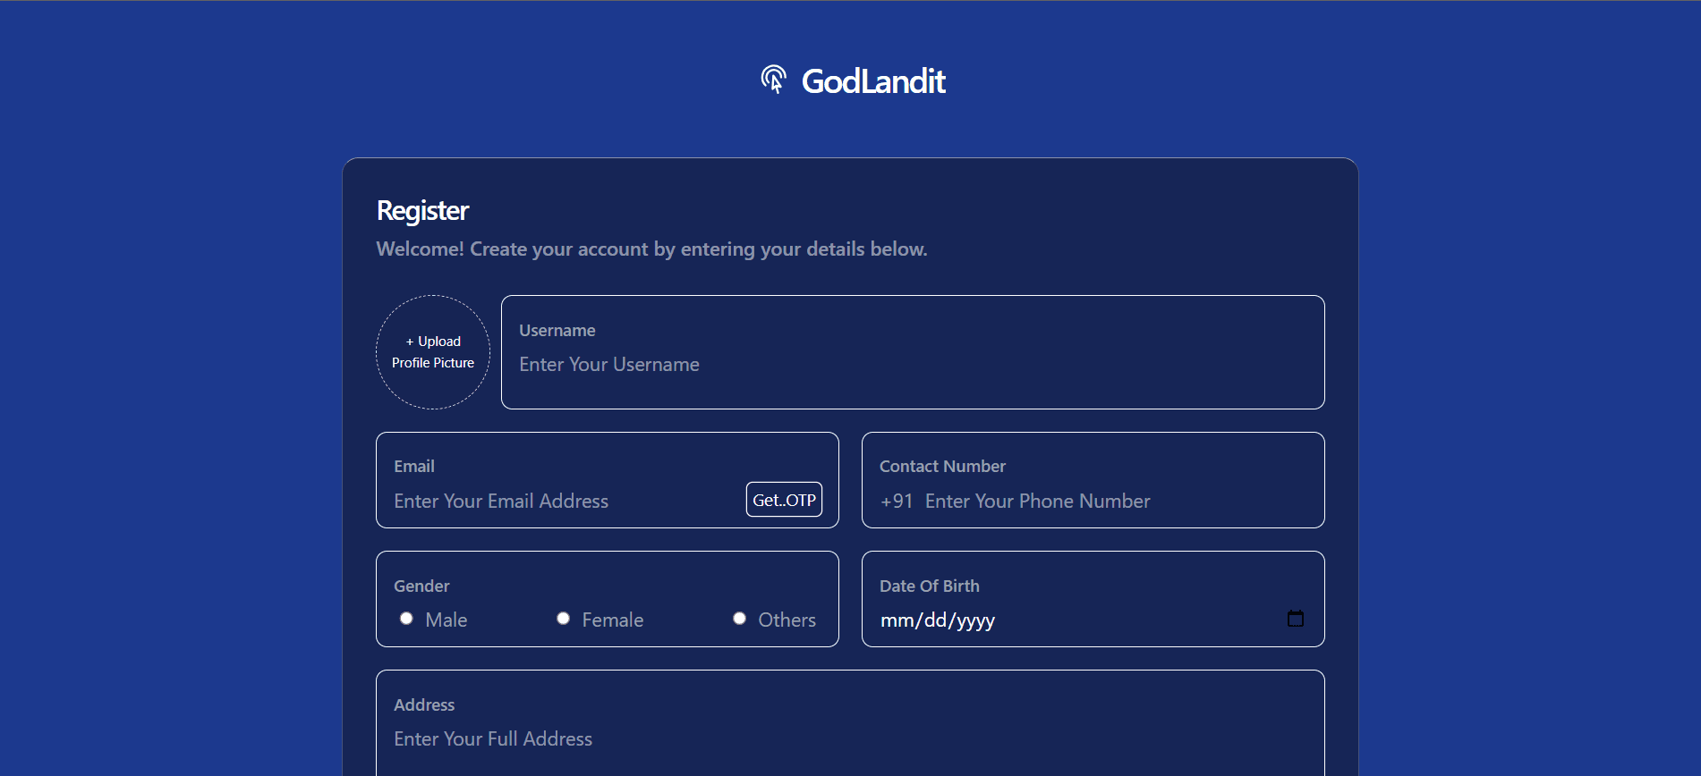Click the Welcome subtitle text

pyautogui.click(x=651, y=249)
